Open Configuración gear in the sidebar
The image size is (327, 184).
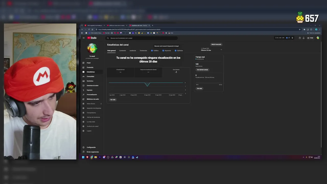pos(84,147)
